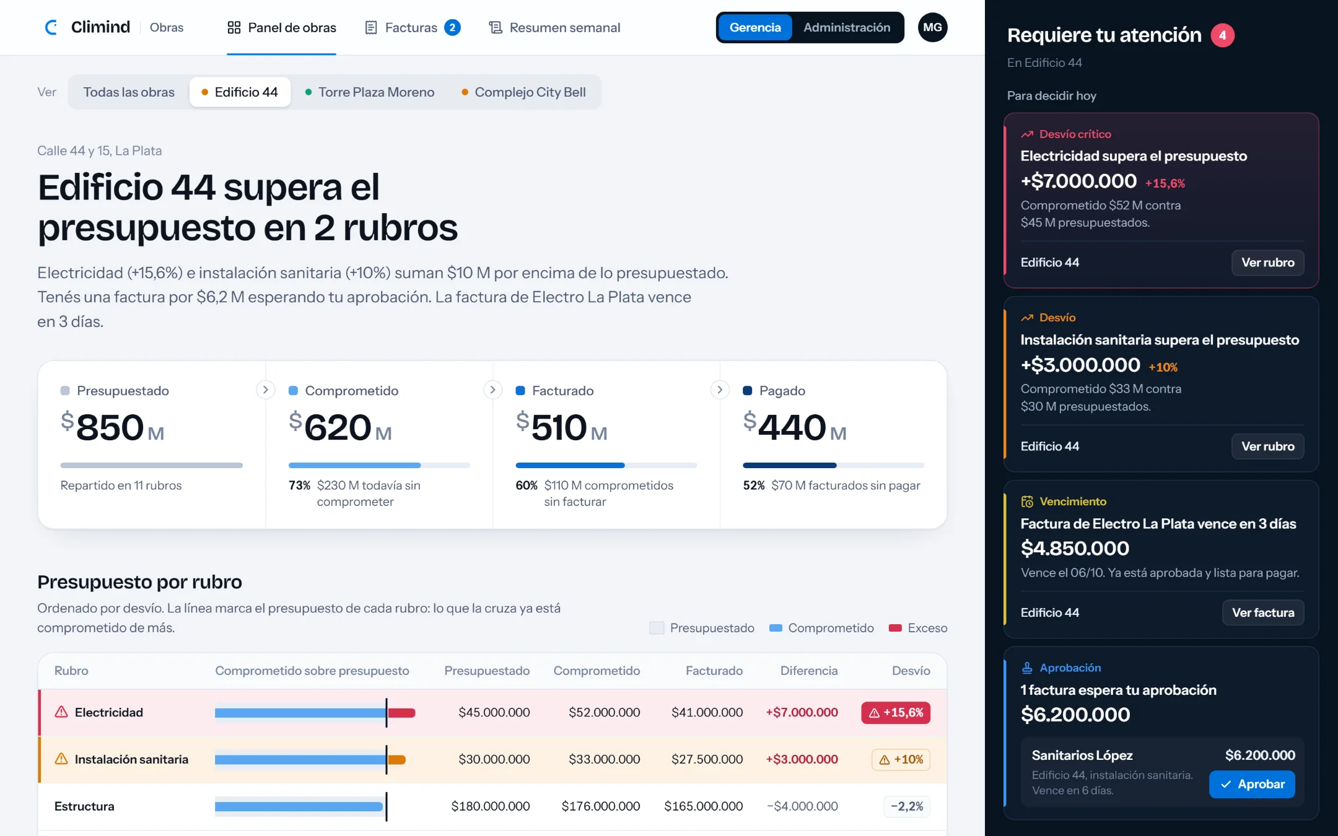Click the Ver factura button
Screen dimensions: 1338x836
coord(1263,612)
